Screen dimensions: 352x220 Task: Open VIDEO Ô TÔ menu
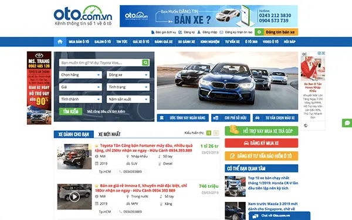click(x=270, y=42)
